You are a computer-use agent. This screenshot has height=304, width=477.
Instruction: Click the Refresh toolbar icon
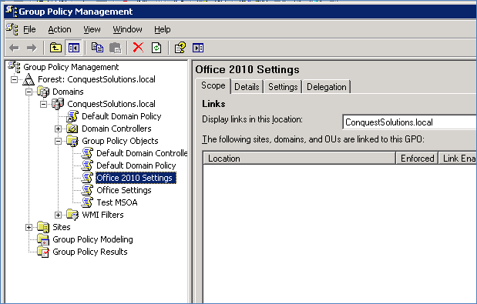tap(156, 48)
